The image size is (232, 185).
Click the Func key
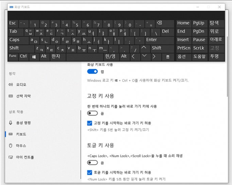tap(13, 57)
